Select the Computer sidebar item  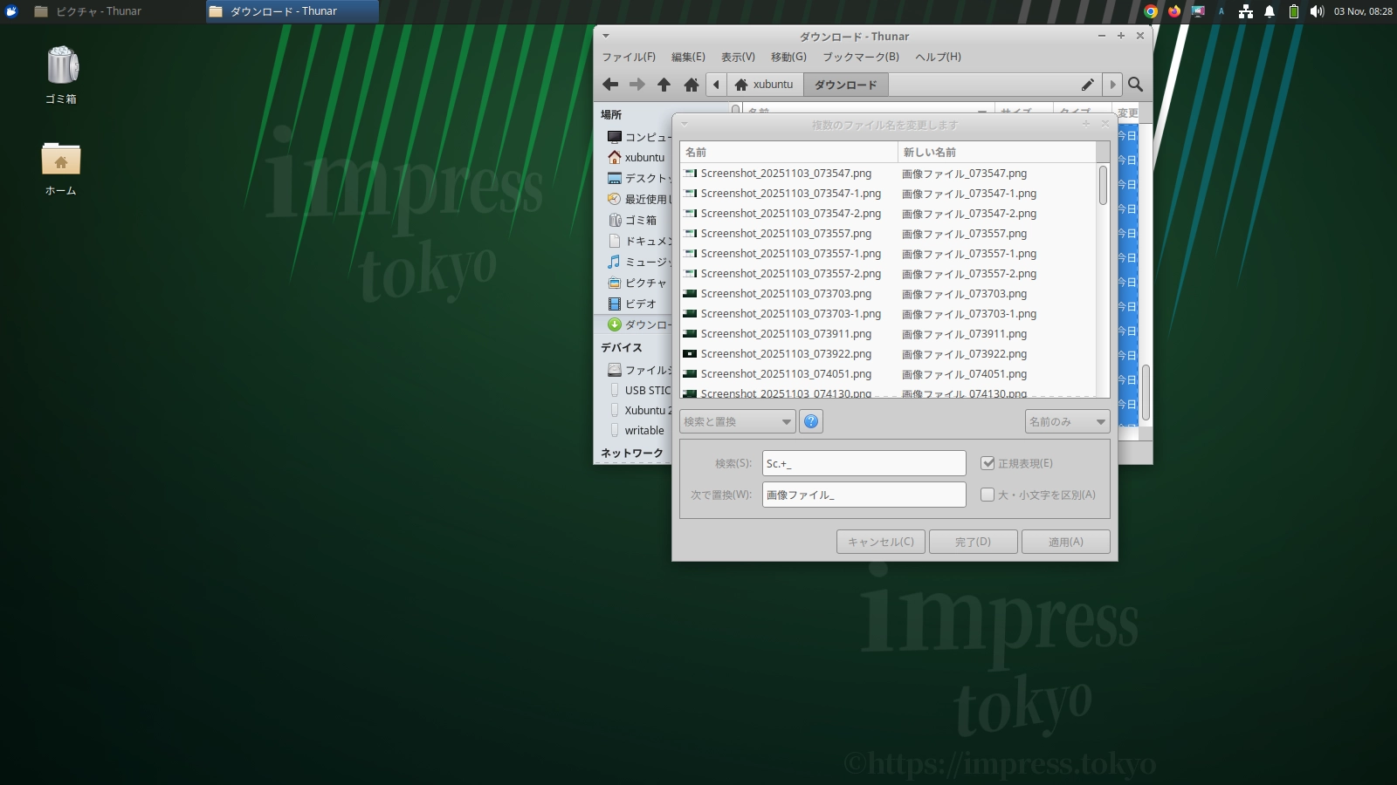638,137
